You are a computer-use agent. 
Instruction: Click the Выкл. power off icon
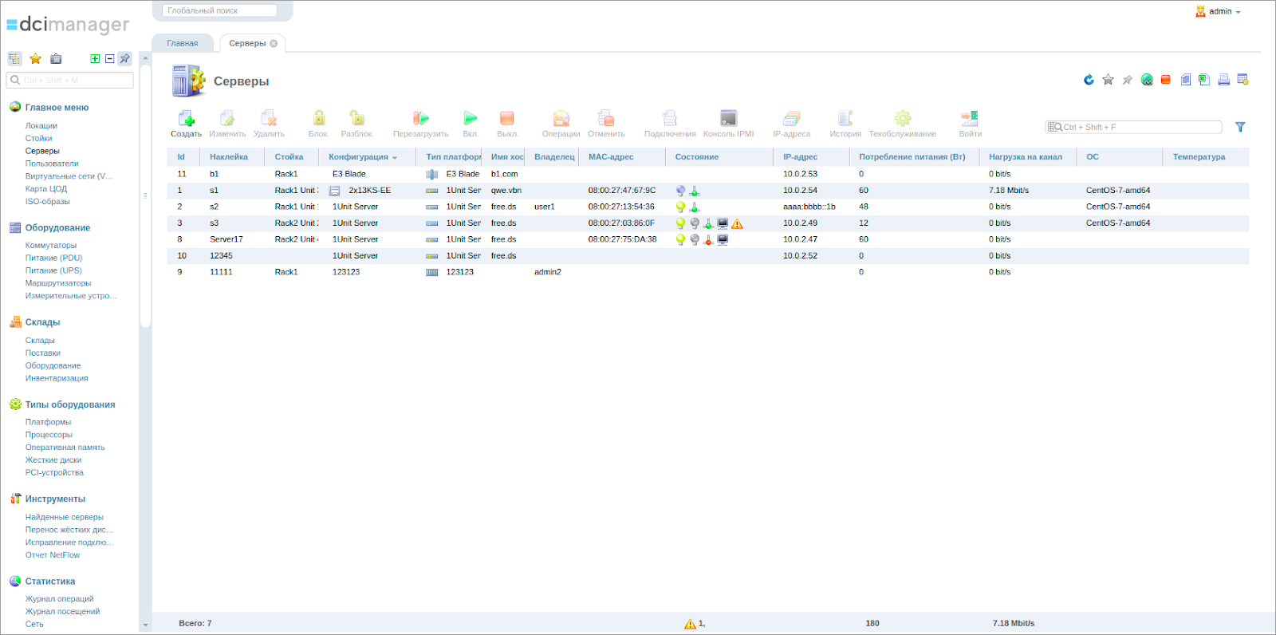pyautogui.click(x=507, y=119)
